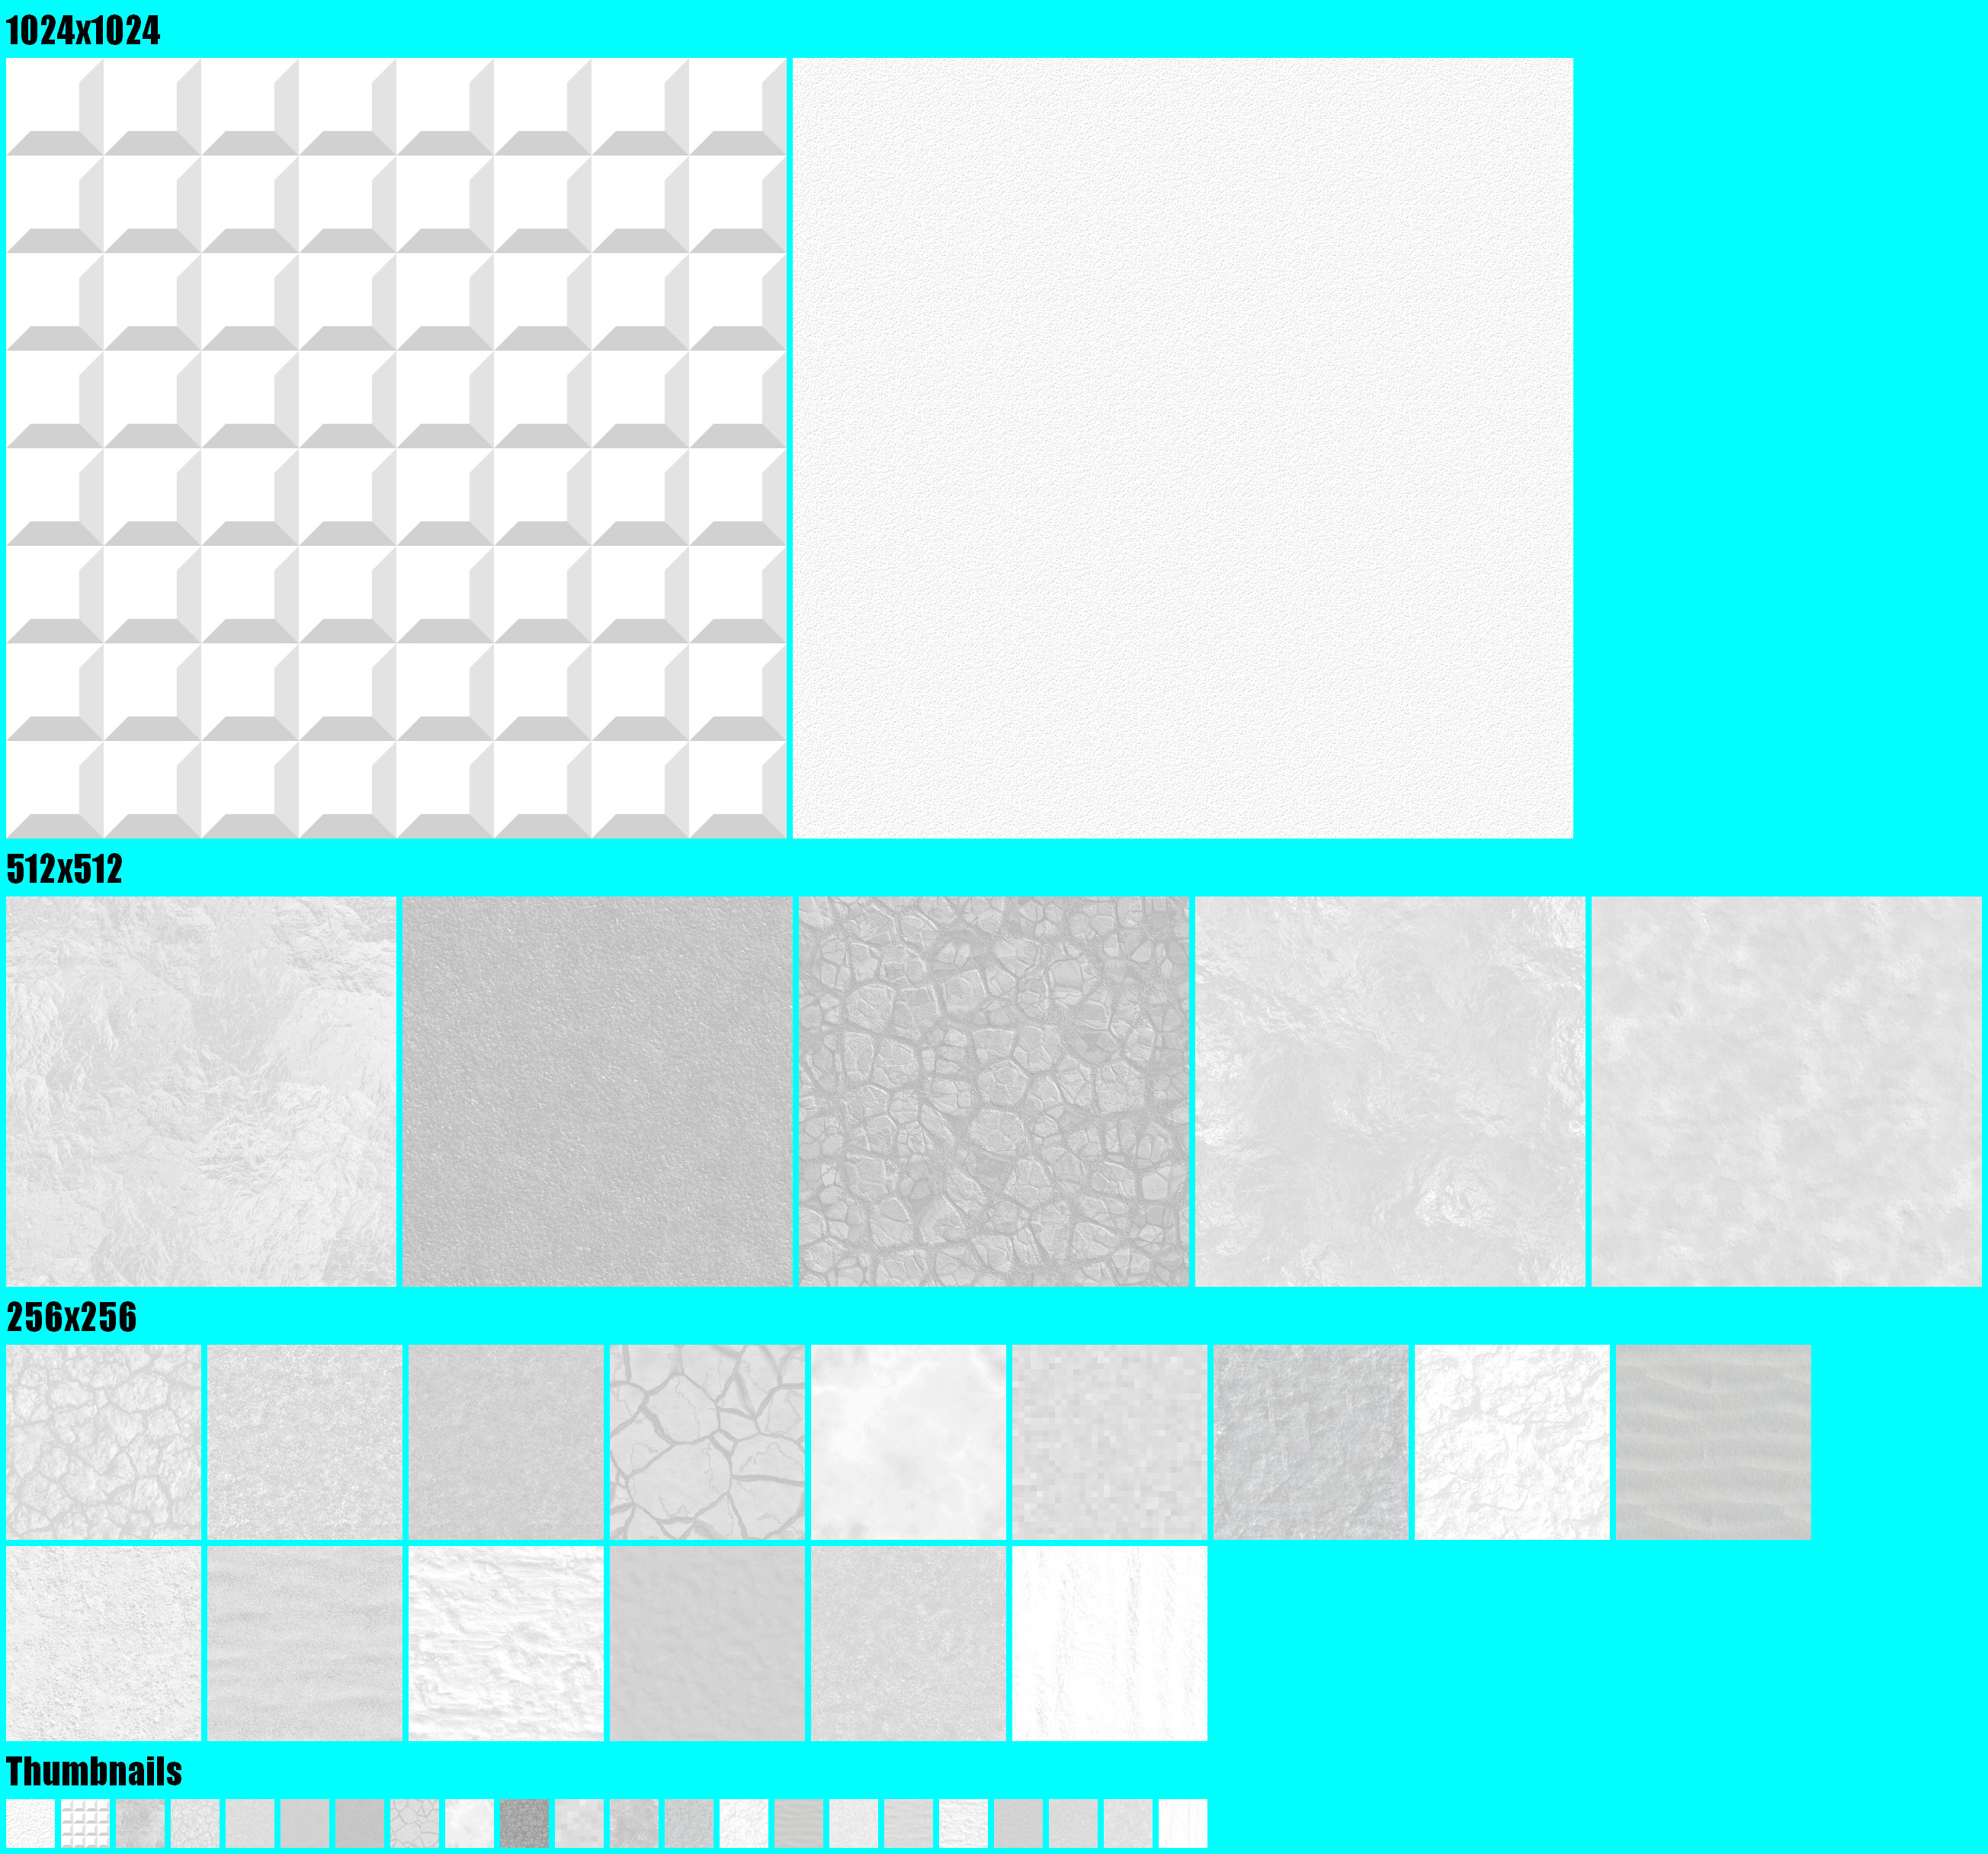Pick the 256x256 pixelated mosaic texture
Screen dimensions: 1988x1854
pyautogui.click(x=1109, y=1442)
